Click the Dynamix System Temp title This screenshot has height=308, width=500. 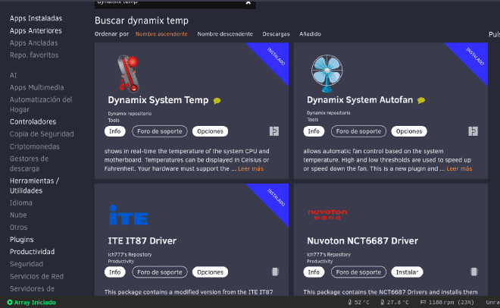click(158, 100)
